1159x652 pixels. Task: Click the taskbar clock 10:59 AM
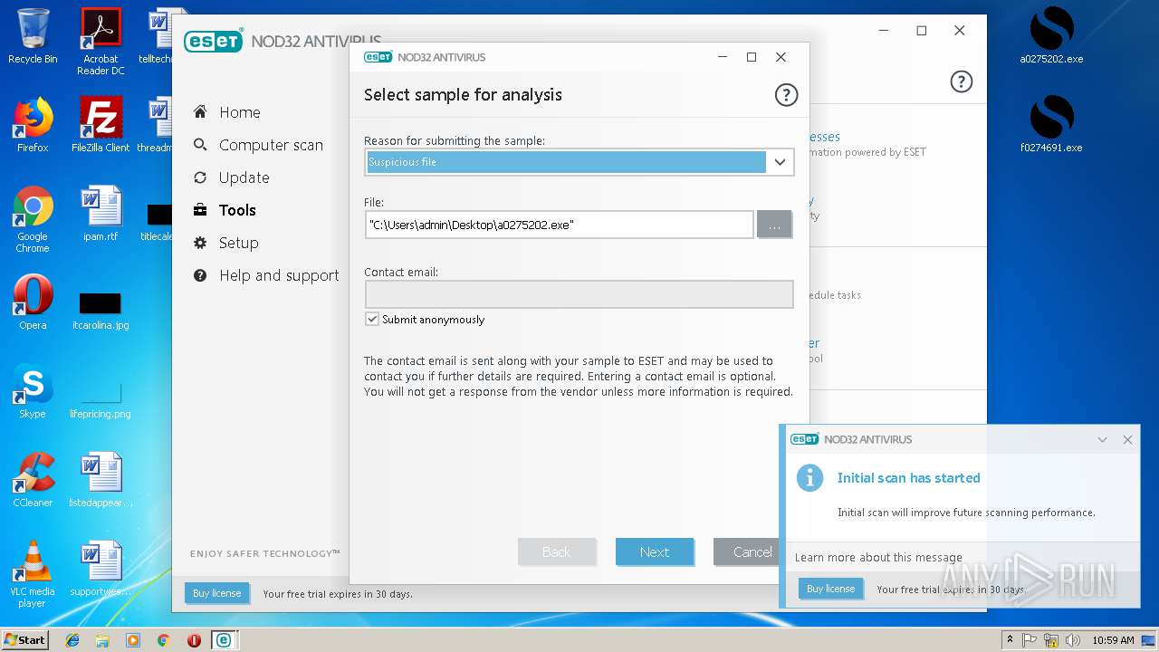(1113, 640)
